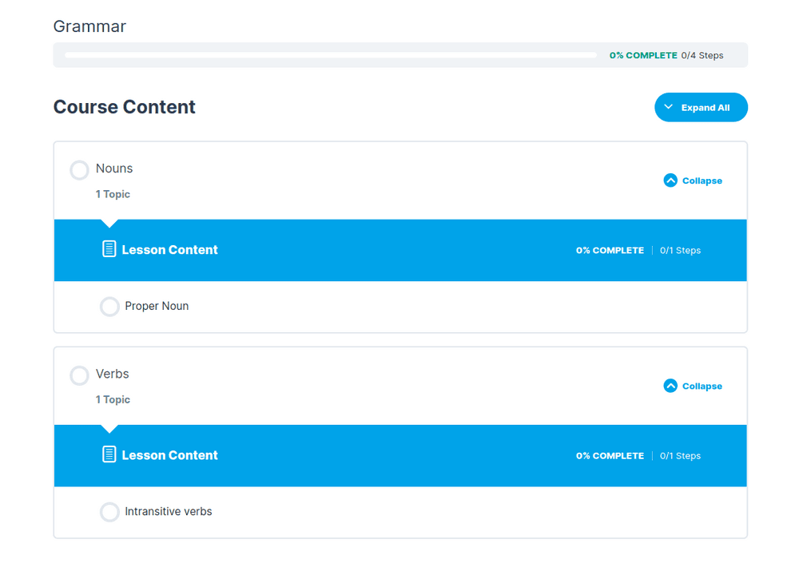Click the Nouns Lesson Content header

tap(169, 250)
